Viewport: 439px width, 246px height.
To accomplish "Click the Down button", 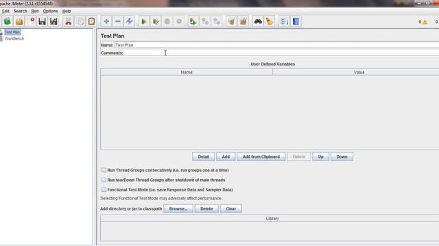I will point(342,156).
